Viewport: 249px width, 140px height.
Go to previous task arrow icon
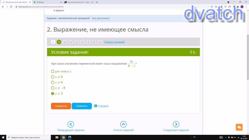tap(71, 124)
